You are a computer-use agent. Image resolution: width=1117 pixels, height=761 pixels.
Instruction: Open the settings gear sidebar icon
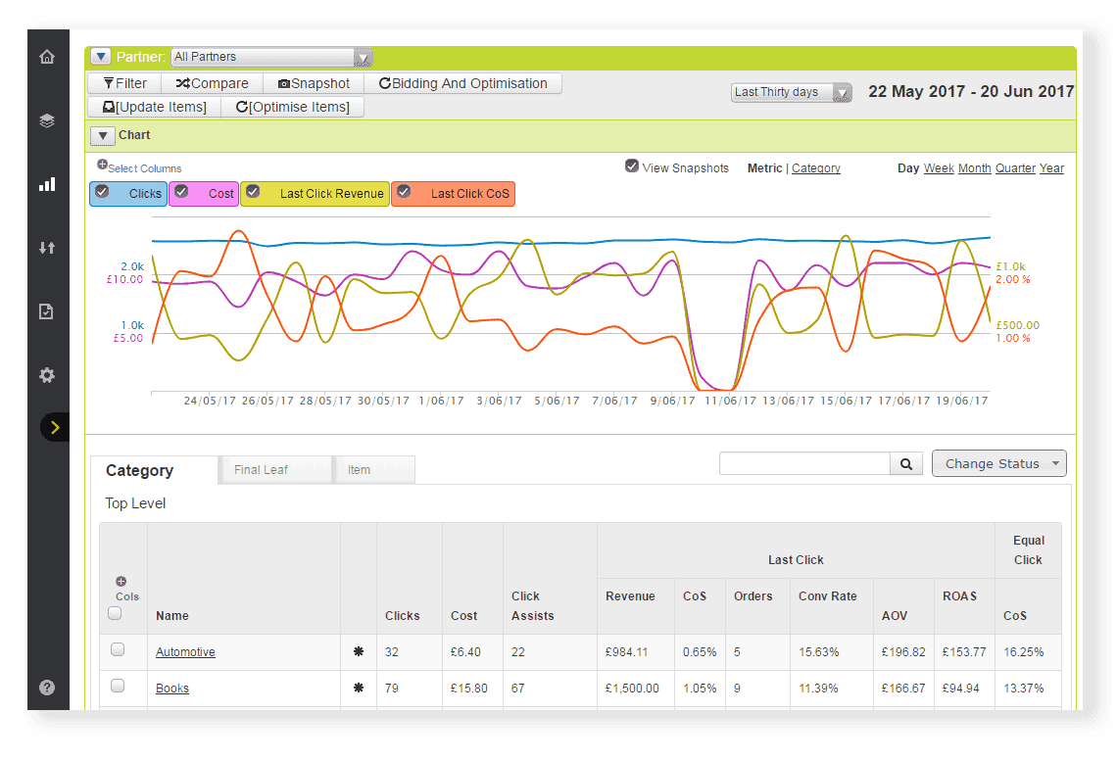click(47, 375)
